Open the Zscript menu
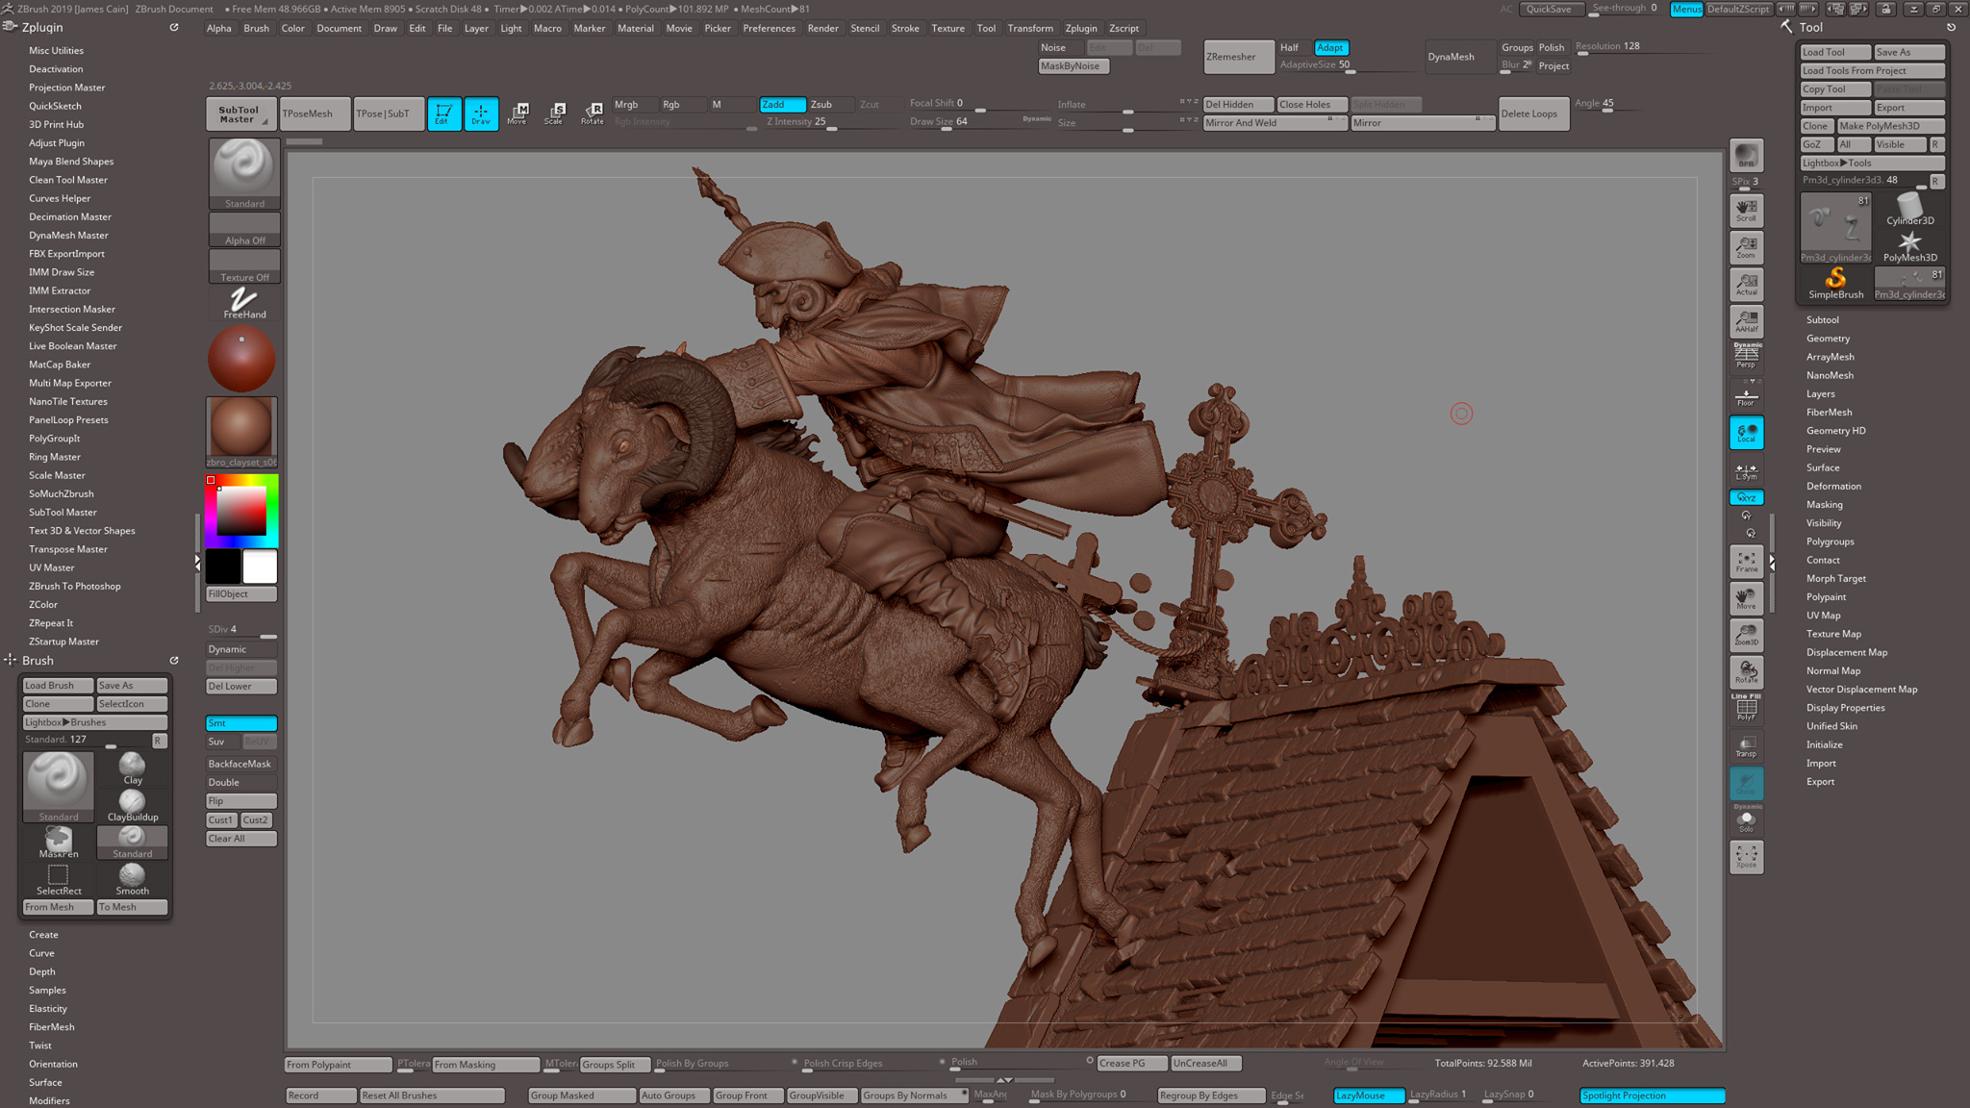1970x1108 pixels. (x=1124, y=28)
